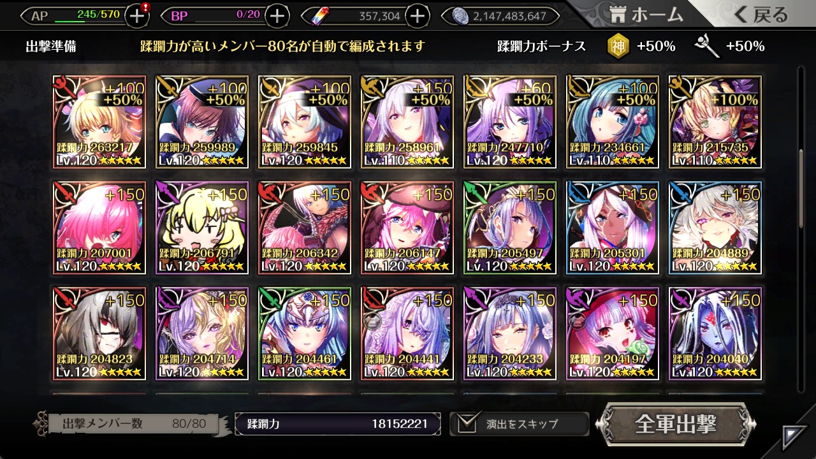
Task: Select the unit card with power 205497
Action: 510,228
